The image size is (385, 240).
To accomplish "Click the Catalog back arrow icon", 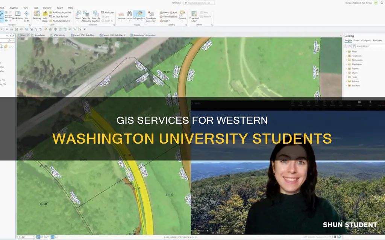I will click(346, 46).
